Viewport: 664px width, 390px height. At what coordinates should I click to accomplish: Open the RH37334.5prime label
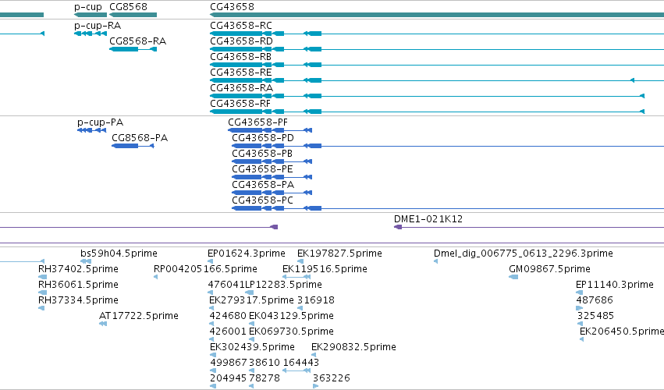78,300
